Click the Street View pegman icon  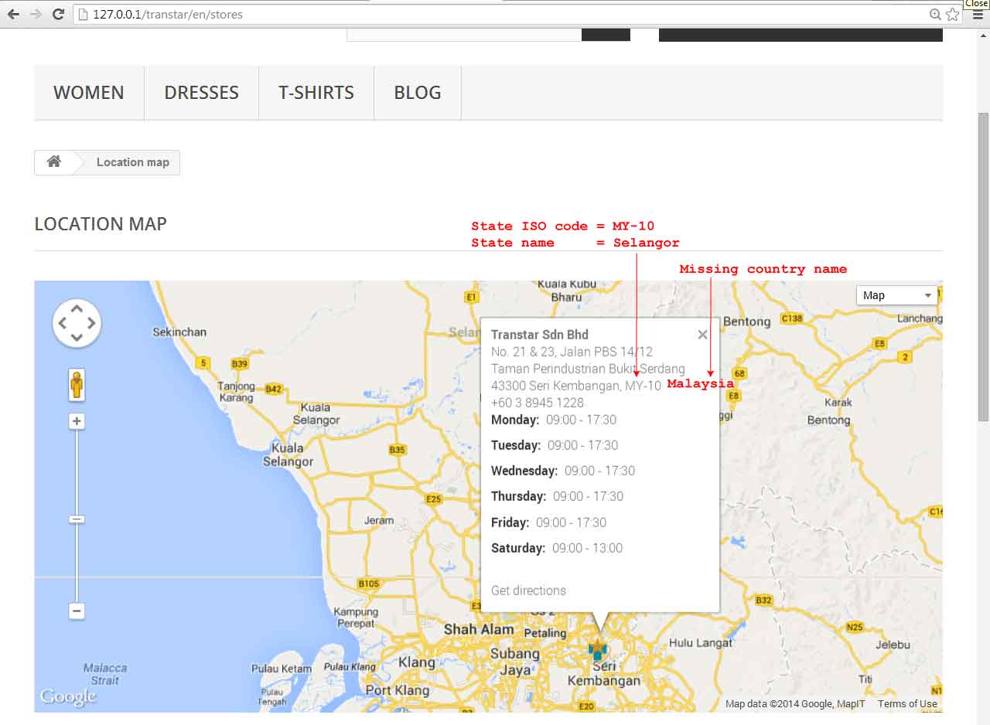(77, 384)
